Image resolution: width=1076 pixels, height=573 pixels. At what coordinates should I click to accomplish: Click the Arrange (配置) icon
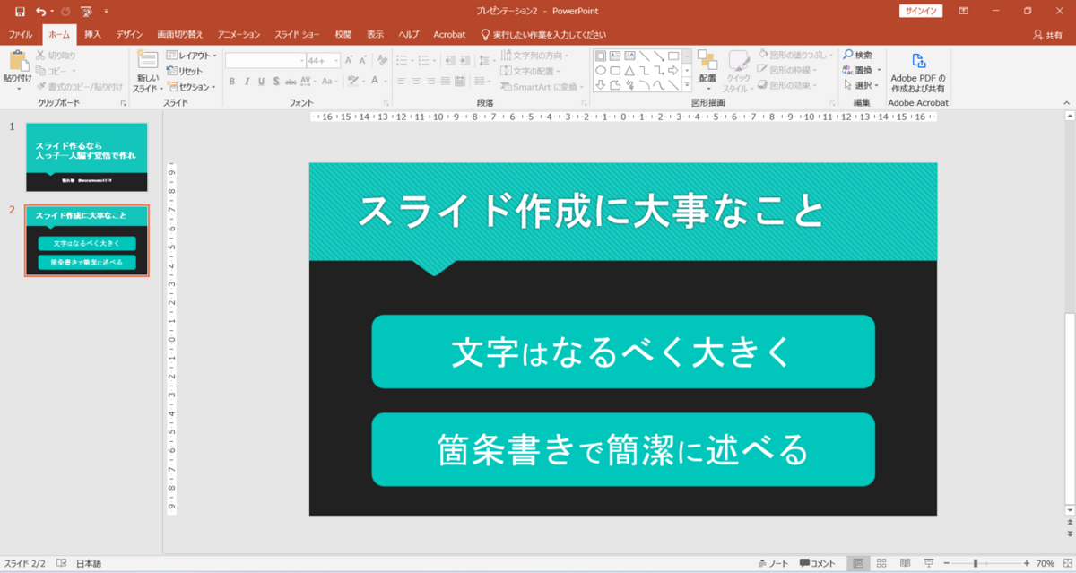coord(707,61)
